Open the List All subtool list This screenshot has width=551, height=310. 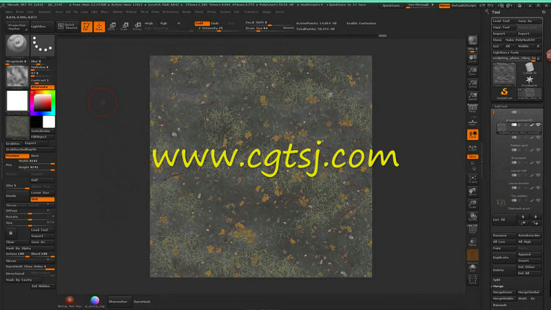coord(504,219)
